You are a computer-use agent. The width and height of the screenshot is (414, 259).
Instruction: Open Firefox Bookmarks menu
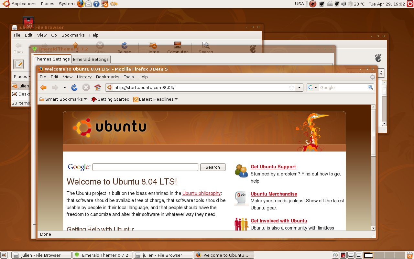click(107, 77)
